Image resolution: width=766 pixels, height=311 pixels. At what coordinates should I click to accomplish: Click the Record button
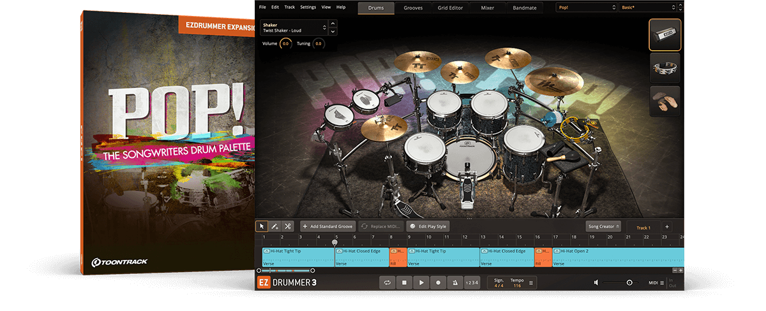[438, 282]
